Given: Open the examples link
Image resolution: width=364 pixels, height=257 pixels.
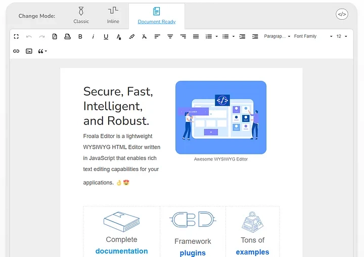Looking at the screenshot, I should click(253, 252).
